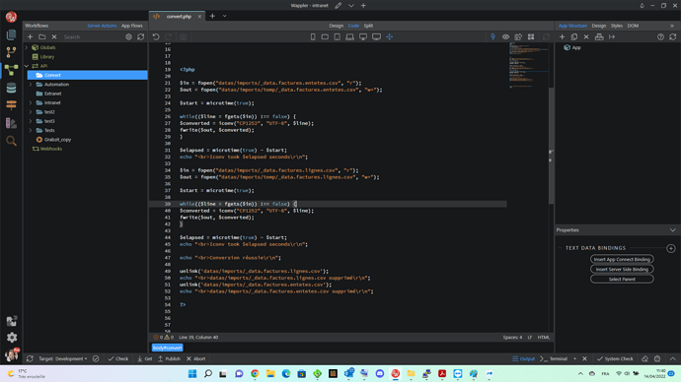Open the project search magnifier icon
Screen dimensions: 681x382
[x=11, y=141]
